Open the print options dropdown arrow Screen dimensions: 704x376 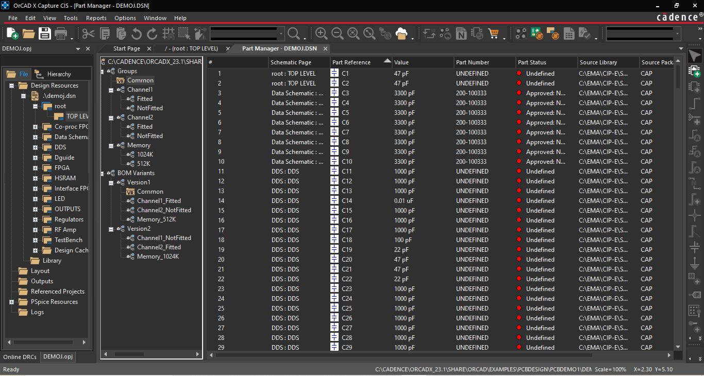tap(71, 39)
